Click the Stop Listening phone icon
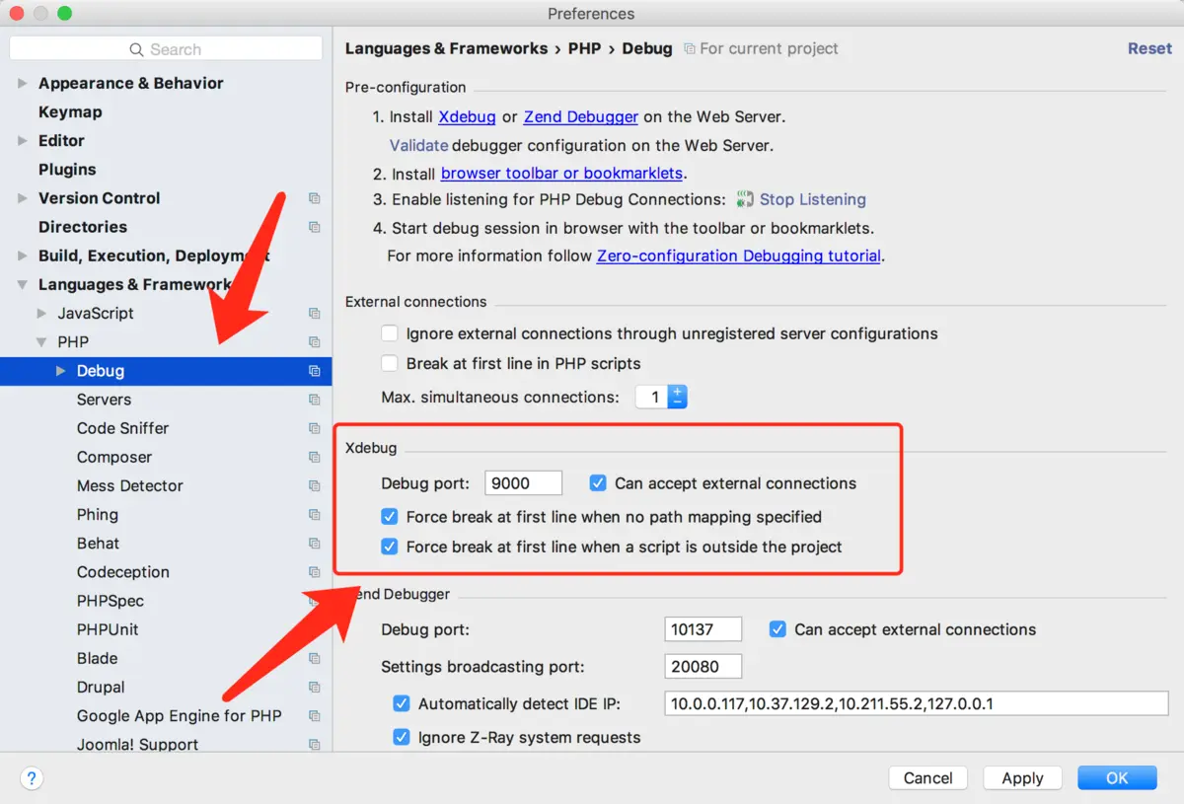This screenshot has height=804, width=1184. 745,199
